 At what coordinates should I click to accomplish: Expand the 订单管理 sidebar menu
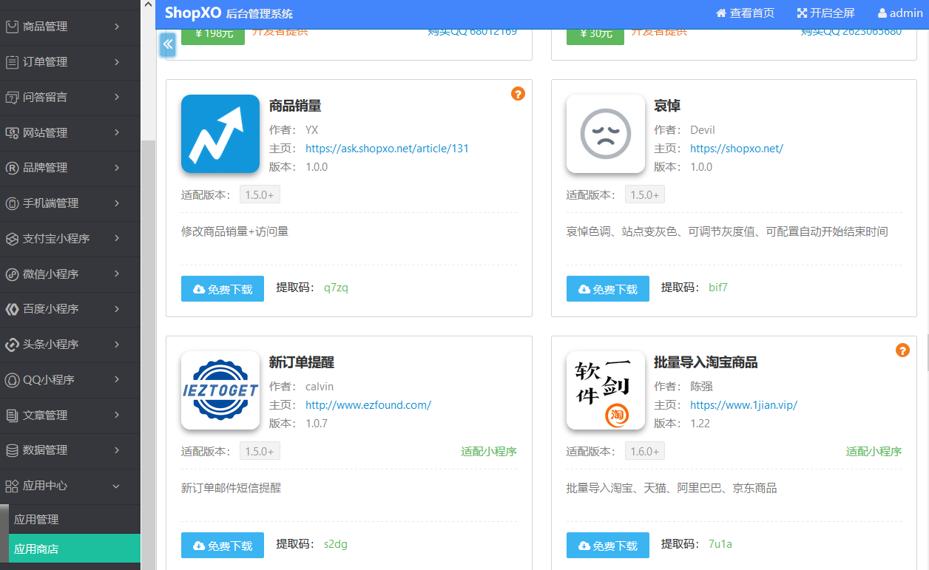70,62
